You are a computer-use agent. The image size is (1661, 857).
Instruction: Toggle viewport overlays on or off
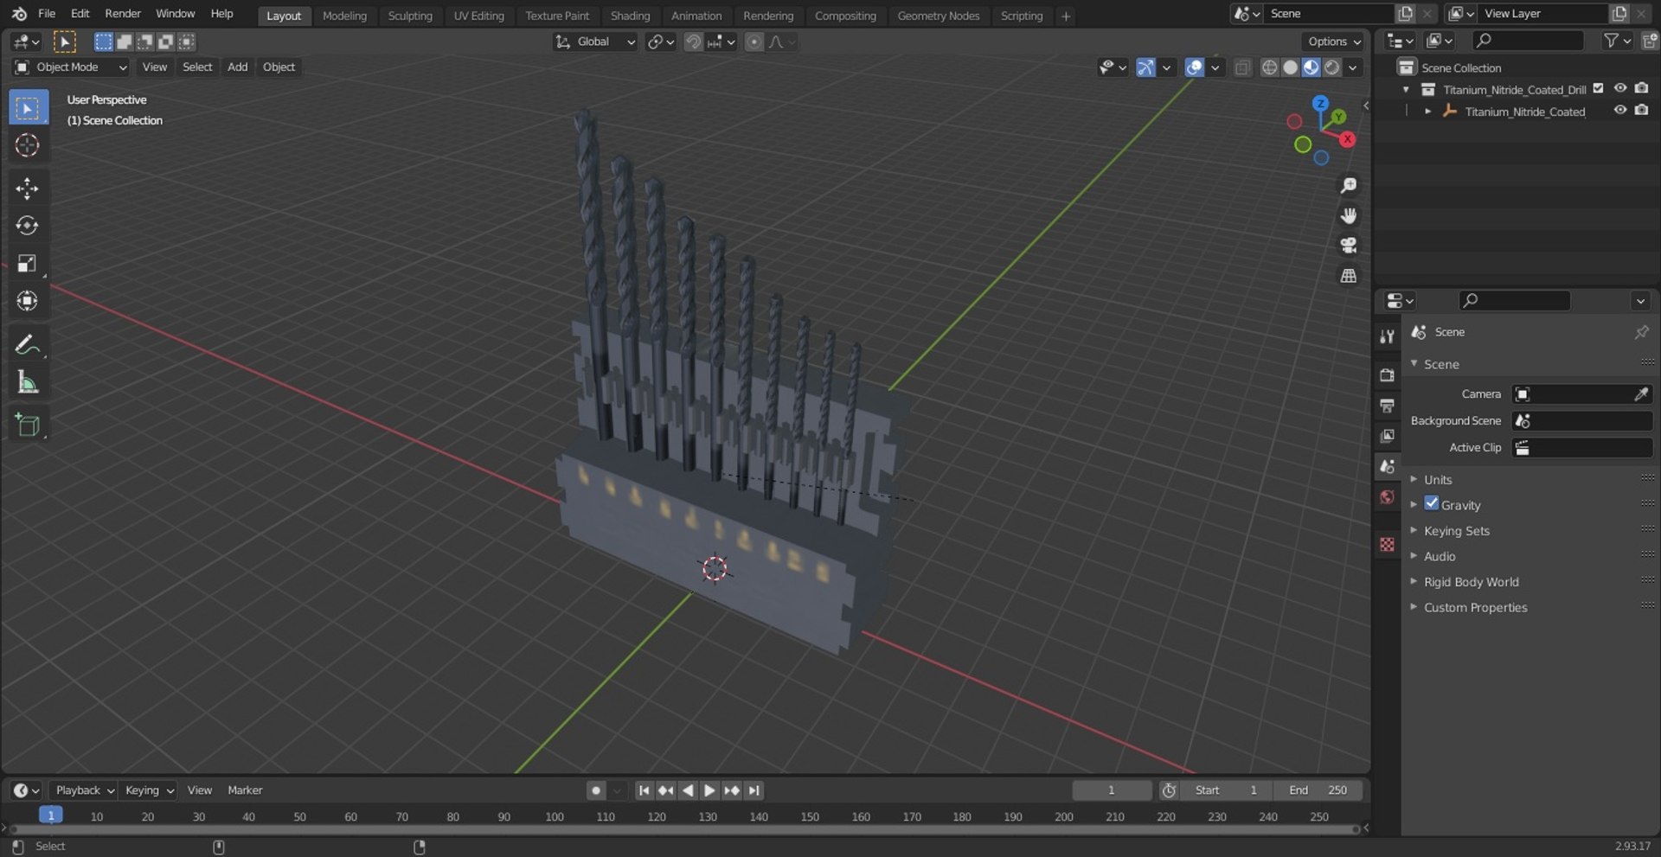point(1195,67)
